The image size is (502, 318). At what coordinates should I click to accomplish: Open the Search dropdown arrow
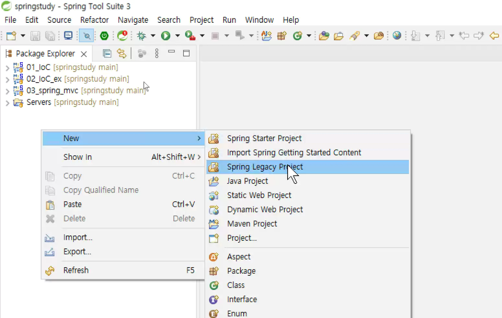(x=367, y=36)
